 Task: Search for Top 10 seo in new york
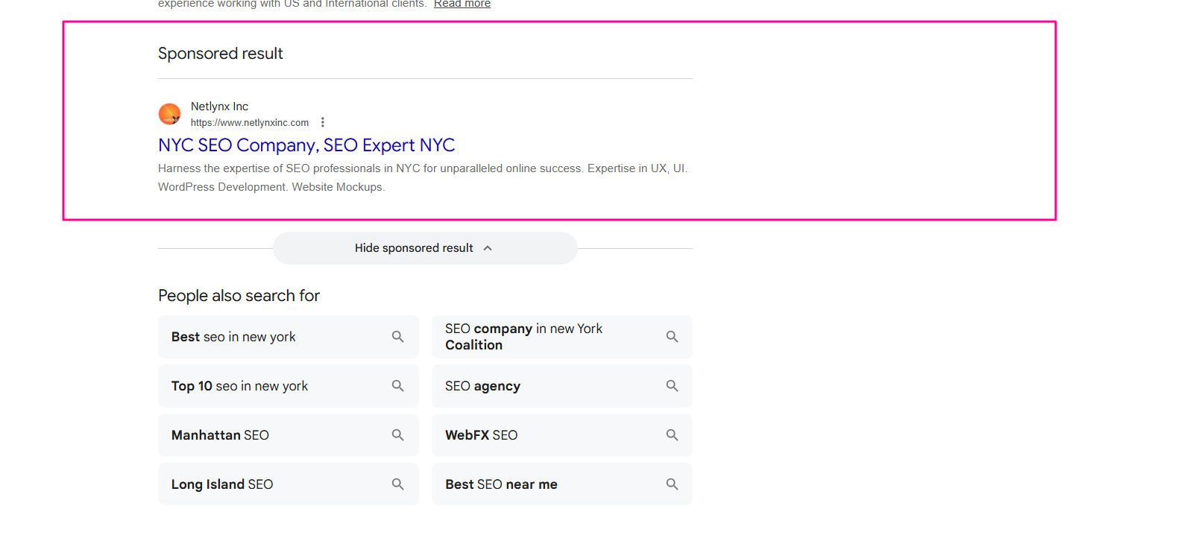coord(289,386)
